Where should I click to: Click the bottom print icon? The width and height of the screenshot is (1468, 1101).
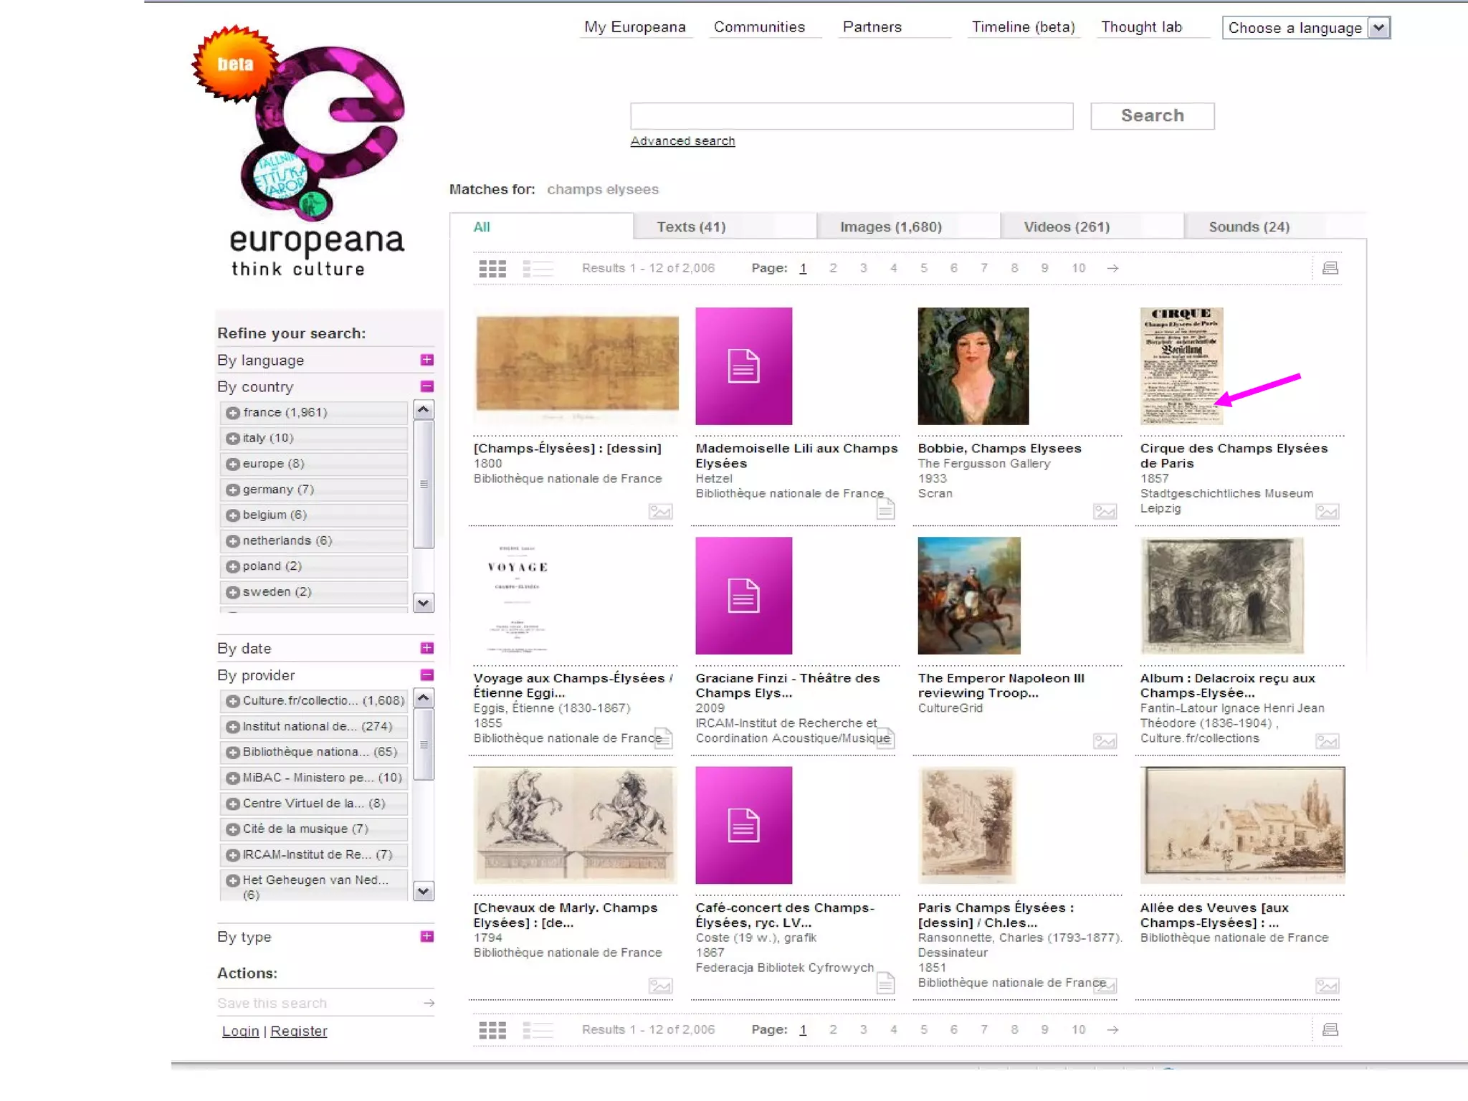pyautogui.click(x=1330, y=1030)
